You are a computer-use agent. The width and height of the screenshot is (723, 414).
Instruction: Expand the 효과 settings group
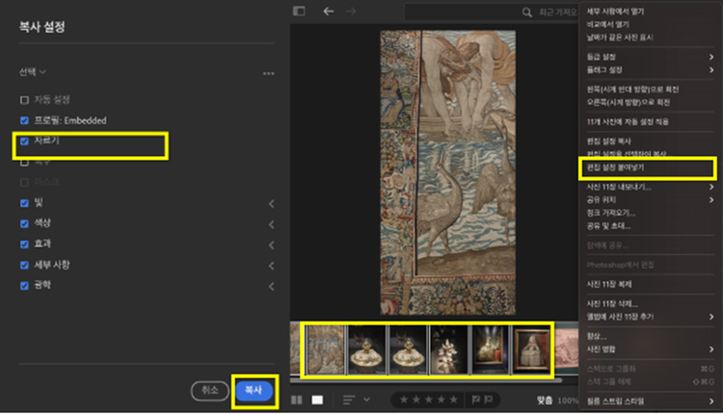pyautogui.click(x=272, y=245)
